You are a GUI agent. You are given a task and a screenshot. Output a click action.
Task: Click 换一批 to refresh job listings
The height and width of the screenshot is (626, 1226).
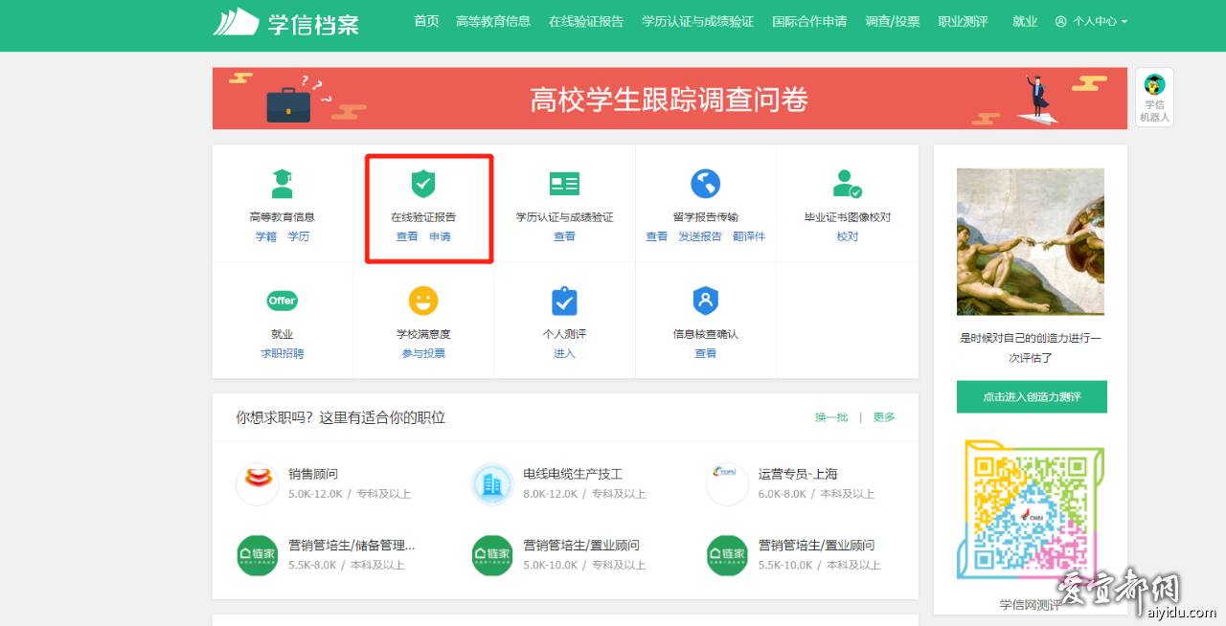tap(831, 417)
